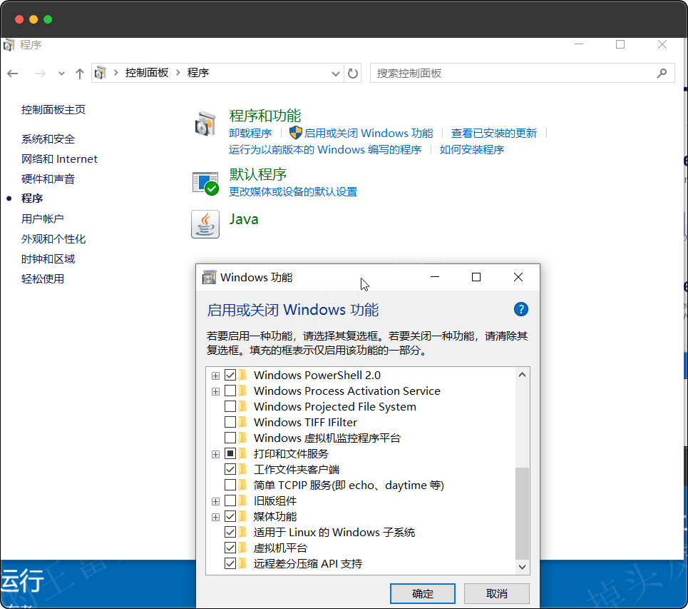
Task: Open 网络和 Internet category
Action: (59, 158)
